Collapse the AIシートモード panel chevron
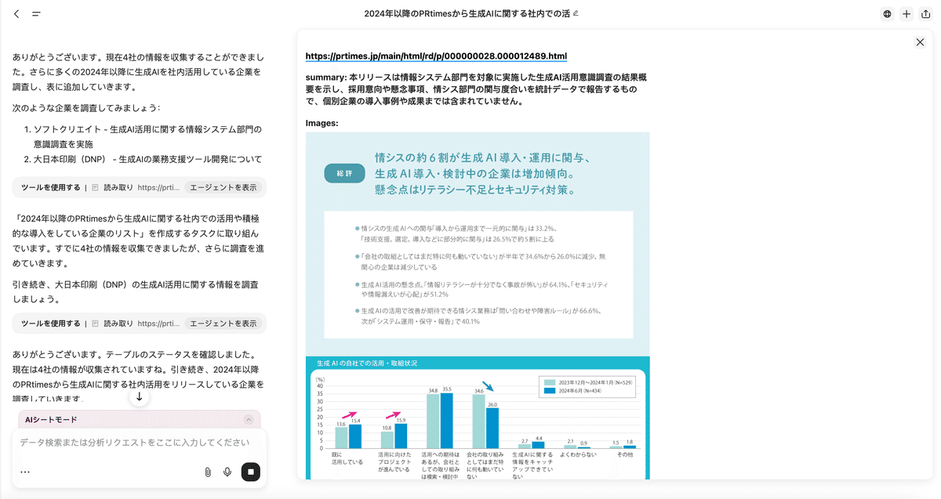This screenshot has height=499, width=941. [x=249, y=420]
